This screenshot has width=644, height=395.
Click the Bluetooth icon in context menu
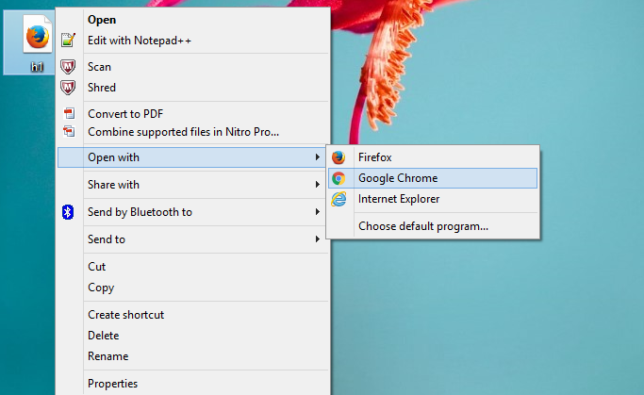pos(68,212)
